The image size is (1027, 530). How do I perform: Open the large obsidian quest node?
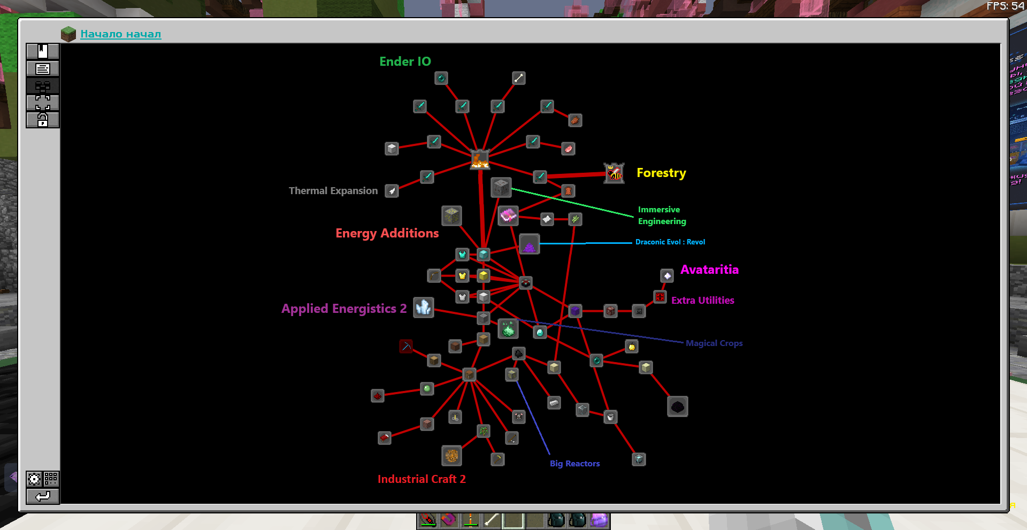(x=678, y=406)
